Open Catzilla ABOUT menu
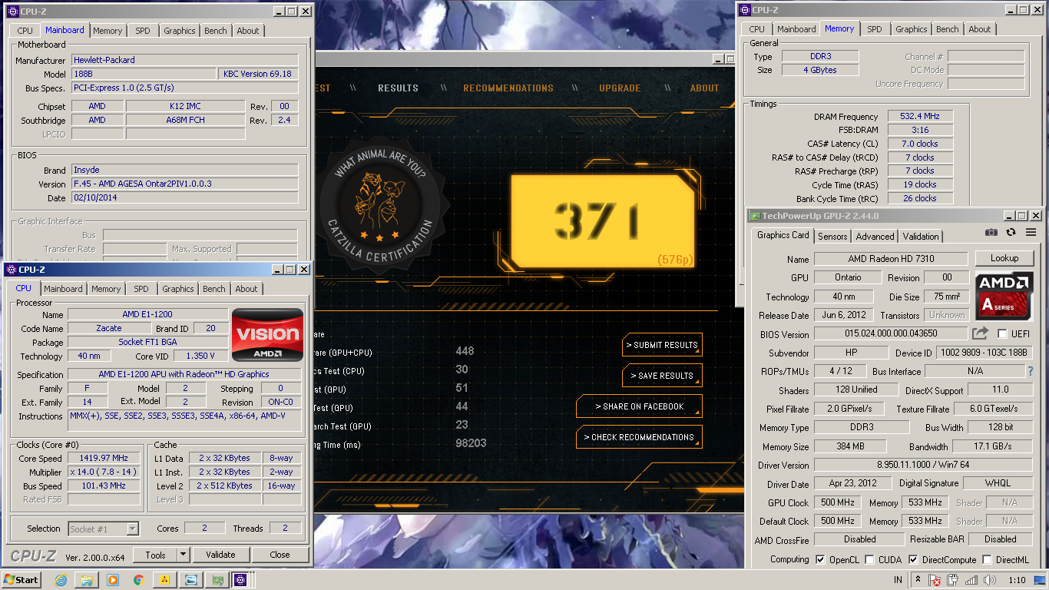Viewport: 1049px width, 590px height. [x=704, y=88]
